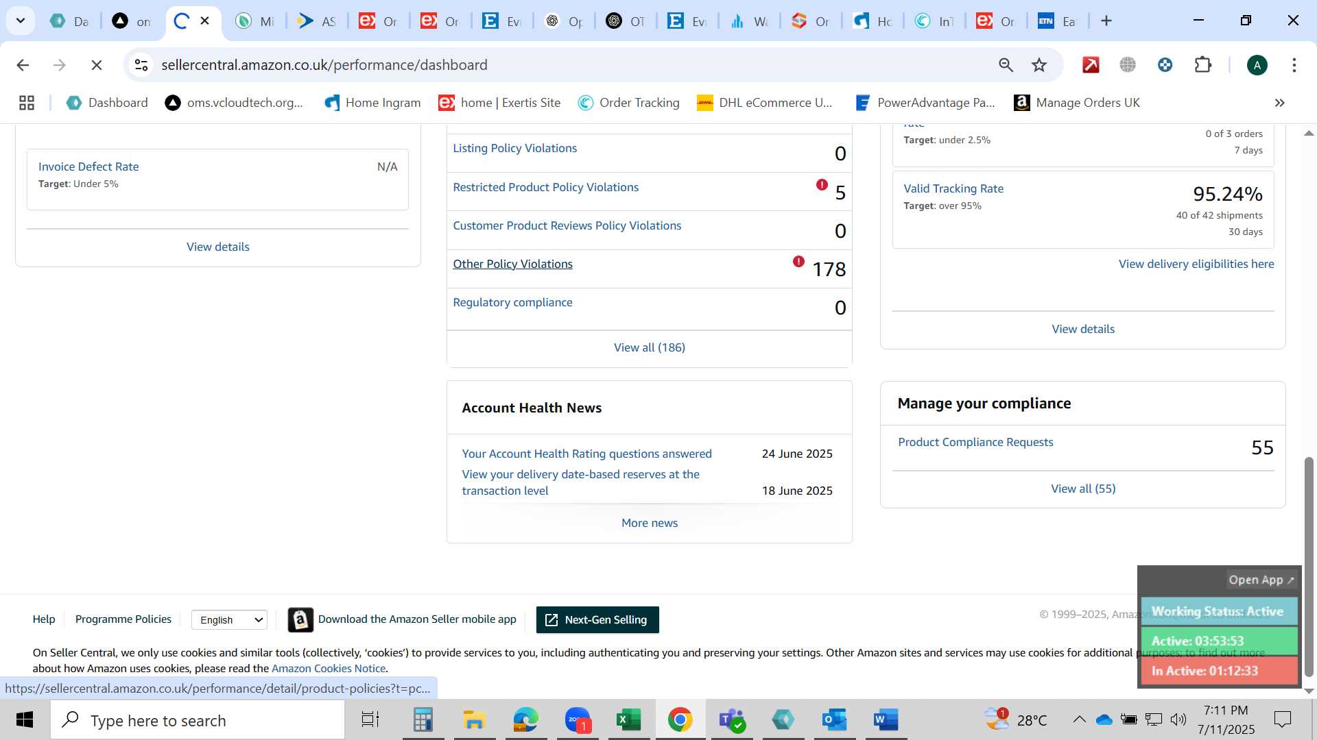Open Regulatory compliance link

click(x=512, y=302)
